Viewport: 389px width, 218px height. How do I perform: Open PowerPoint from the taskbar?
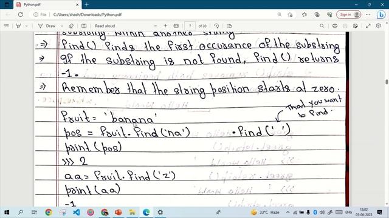(x=119, y=212)
